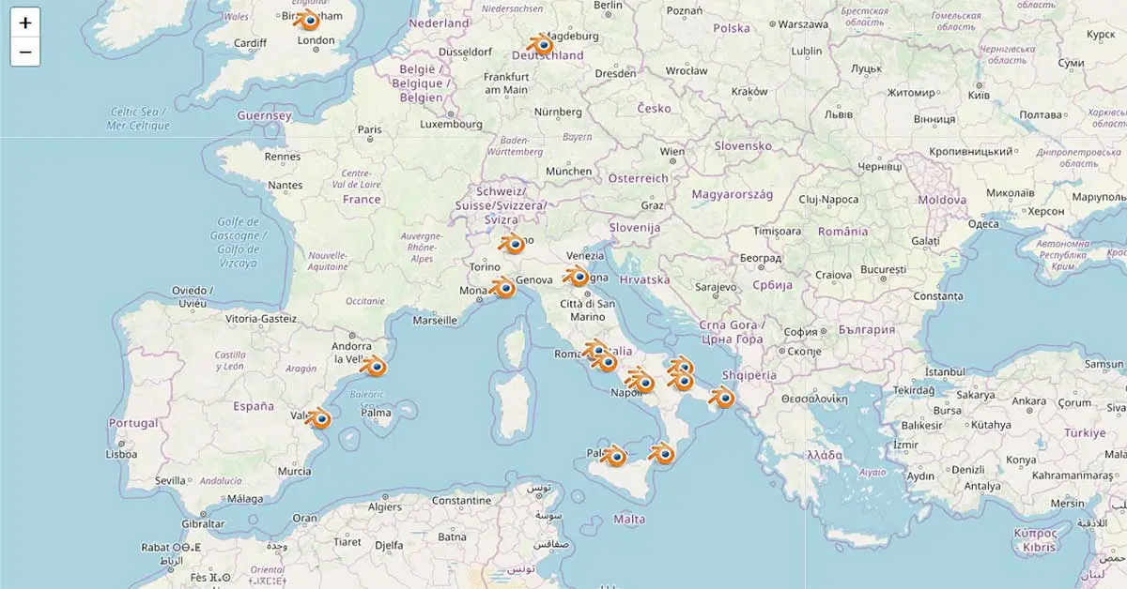
Task: Click the 'Warszawa' city label
Action: (x=804, y=24)
